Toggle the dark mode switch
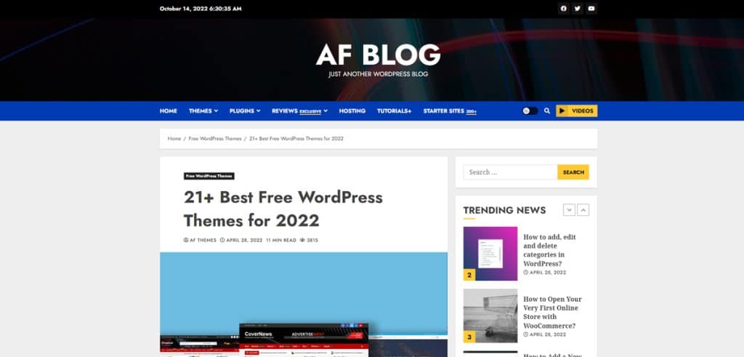744x357 pixels. tap(530, 111)
